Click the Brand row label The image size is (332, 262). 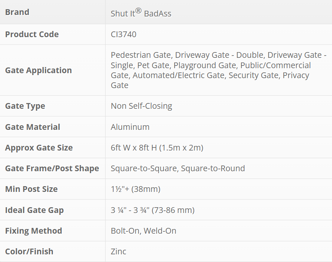(17, 12)
